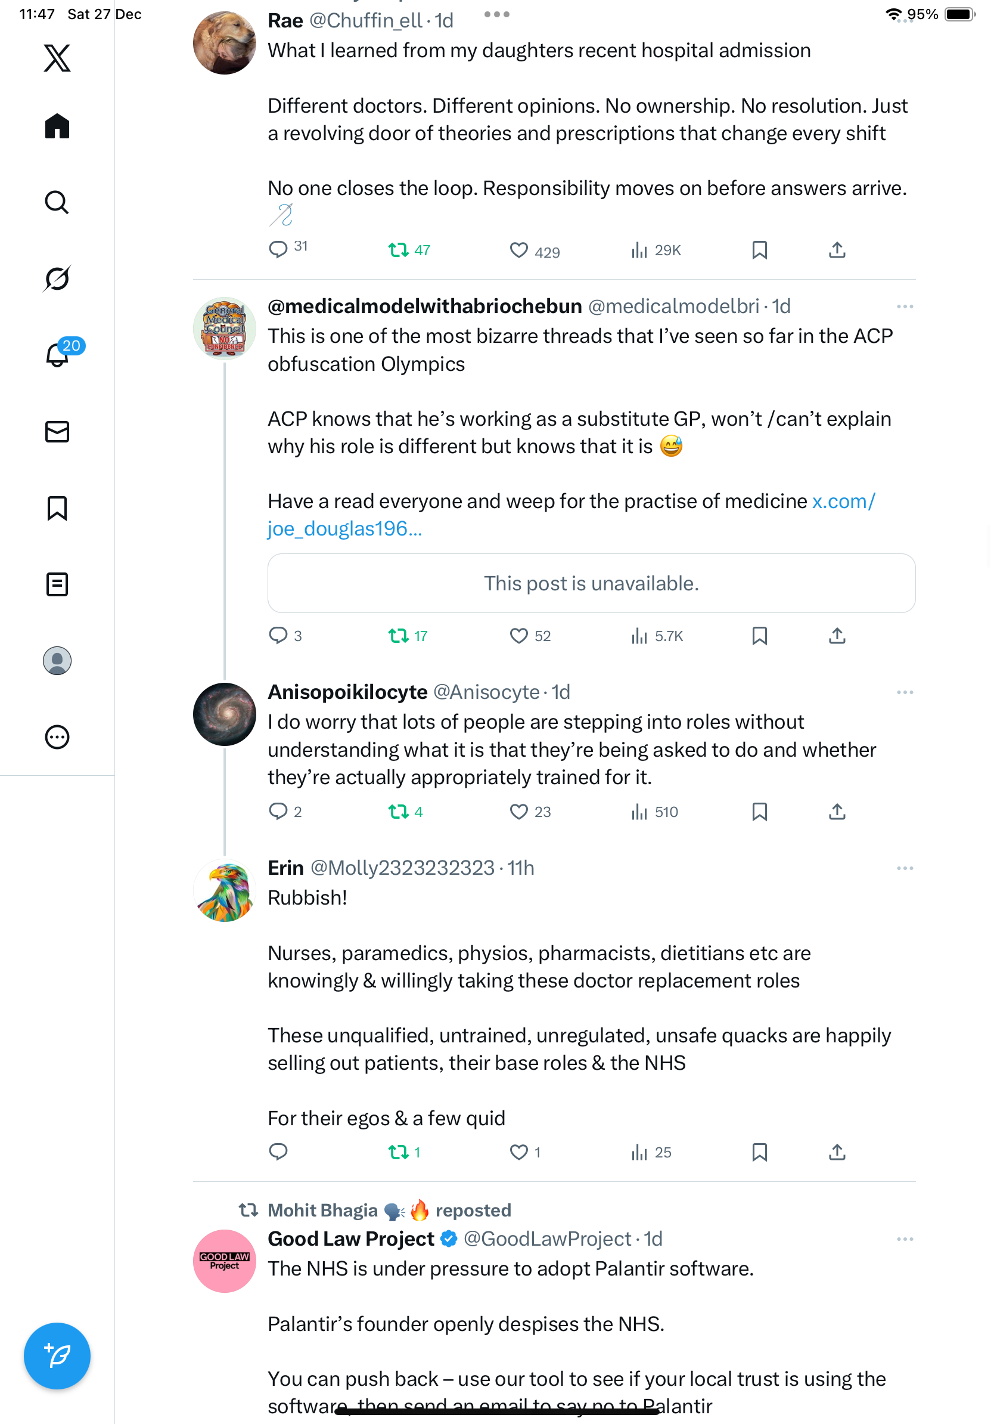
Task: Undo repost on Anisopoikilocyte's post
Action: tap(398, 811)
